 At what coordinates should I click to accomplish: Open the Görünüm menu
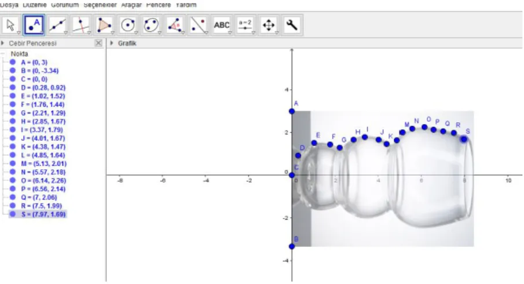coord(65,5)
